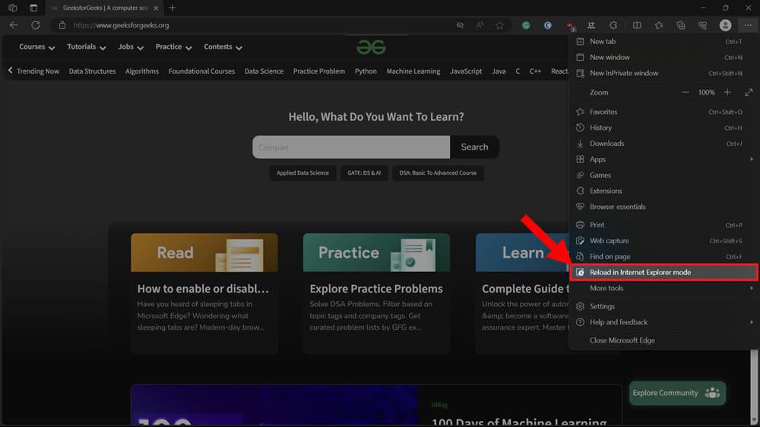Screen dimensions: 760x427
Task: Open Extensions from the menu
Action: pos(663,191)
